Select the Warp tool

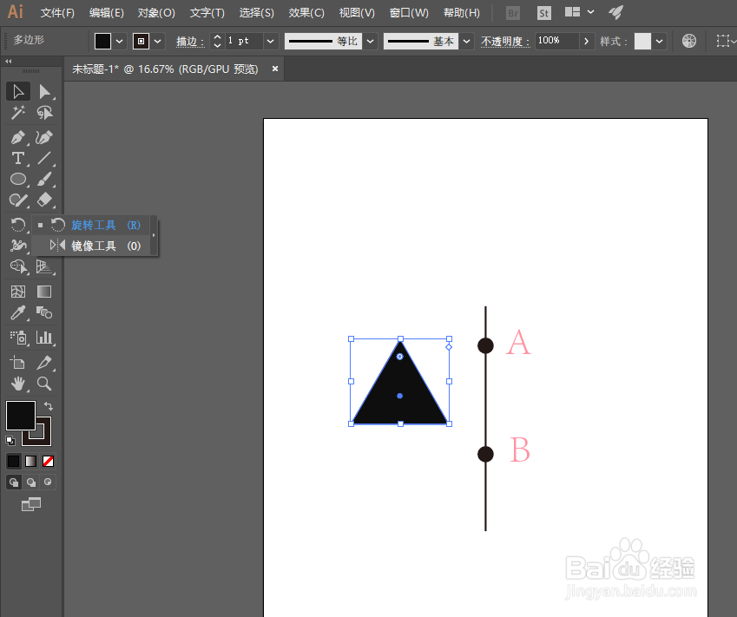(18, 246)
